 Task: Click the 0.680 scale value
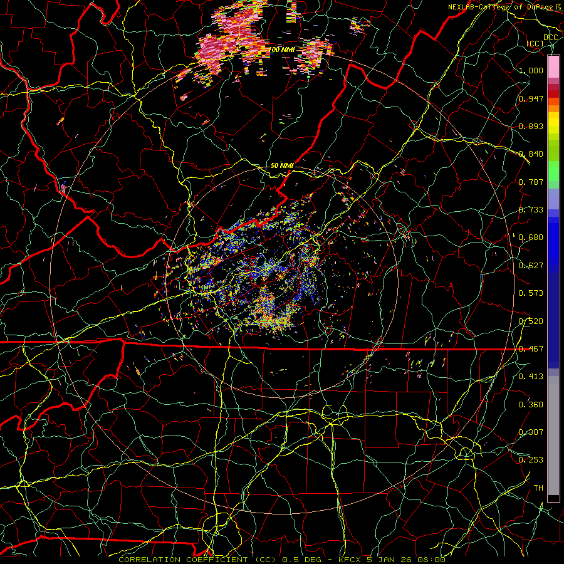coord(531,238)
